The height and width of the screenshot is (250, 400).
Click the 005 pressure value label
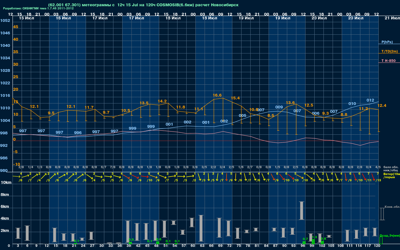tap(242, 116)
